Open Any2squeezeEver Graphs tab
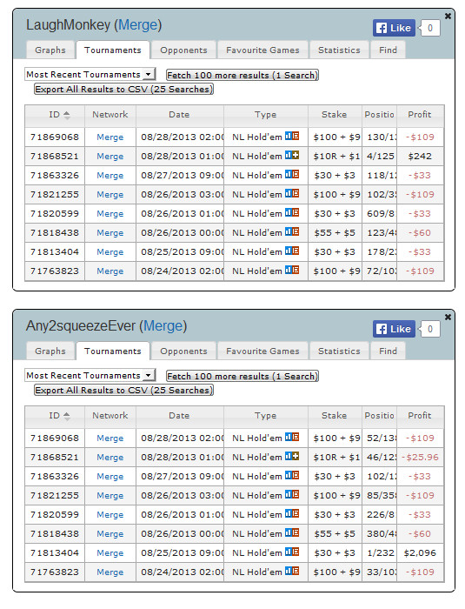465x609 pixels. click(50, 351)
